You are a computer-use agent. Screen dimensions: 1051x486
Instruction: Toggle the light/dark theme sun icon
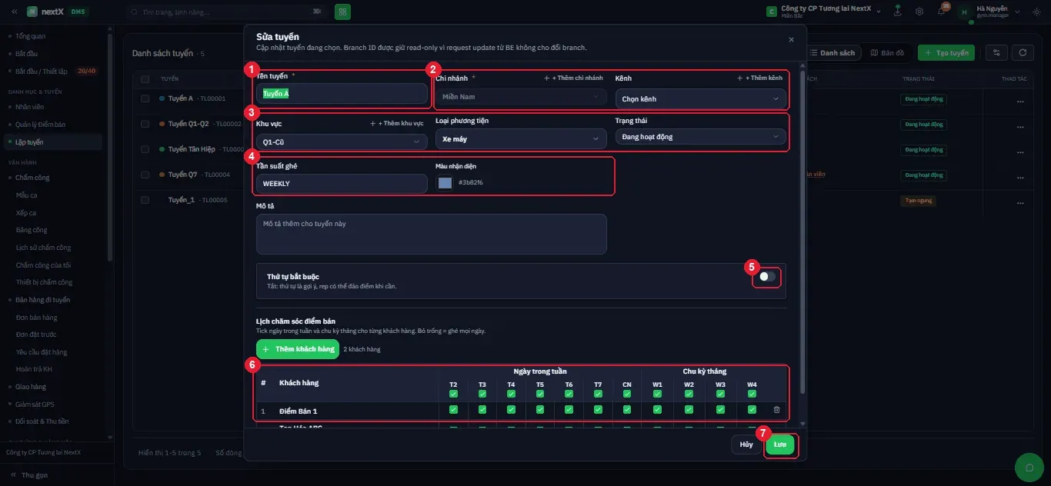click(x=1038, y=12)
